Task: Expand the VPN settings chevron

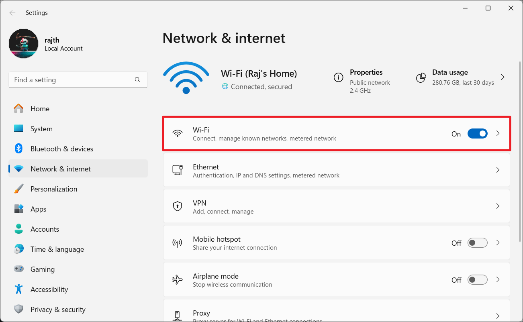Action: click(x=498, y=206)
